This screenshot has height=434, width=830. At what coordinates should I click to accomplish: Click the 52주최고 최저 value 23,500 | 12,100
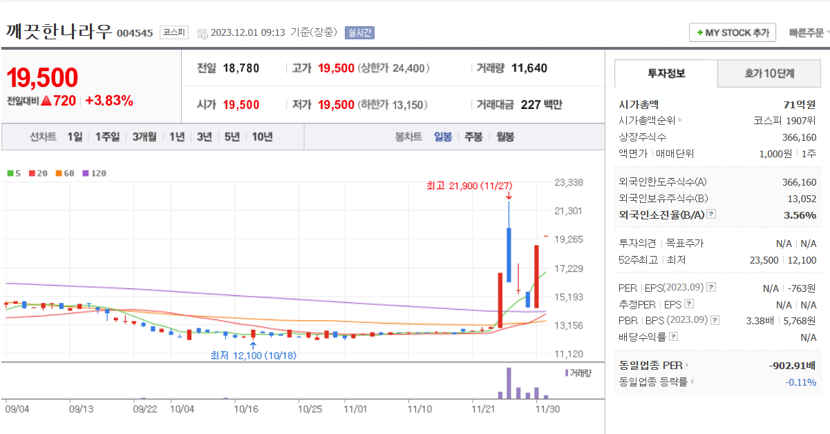click(x=782, y=260)
